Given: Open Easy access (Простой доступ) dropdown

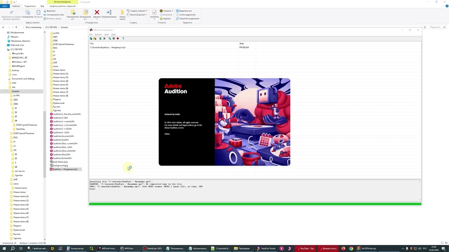Looking at the screenshot, I should click(137, 15).
